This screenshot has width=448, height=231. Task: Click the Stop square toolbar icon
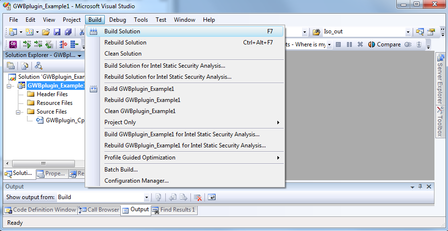[x=338, y=44]
